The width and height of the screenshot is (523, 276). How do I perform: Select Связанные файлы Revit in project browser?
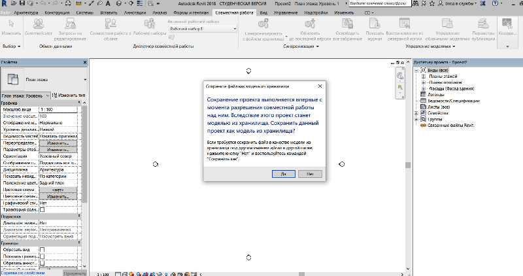tap(450, 126)
